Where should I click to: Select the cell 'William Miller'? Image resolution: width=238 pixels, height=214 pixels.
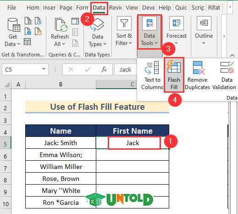tap(61, 167)
